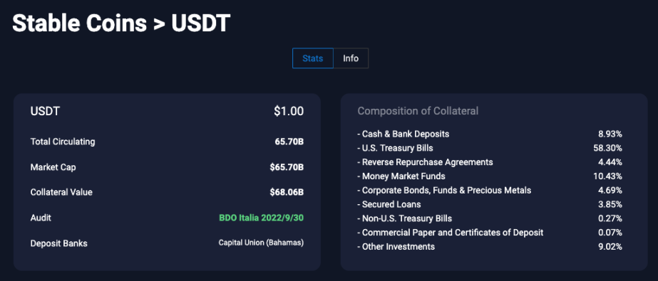Select the Non-U.S. Treasury Bills row
Viewport: 658px width, 281px height.
(x=490, y=218)
